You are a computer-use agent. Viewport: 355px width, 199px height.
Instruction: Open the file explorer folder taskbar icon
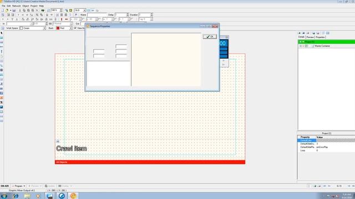[27, 196]
